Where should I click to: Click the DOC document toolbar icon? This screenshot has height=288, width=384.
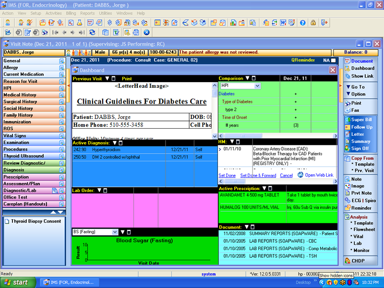[x=90, y=23]
